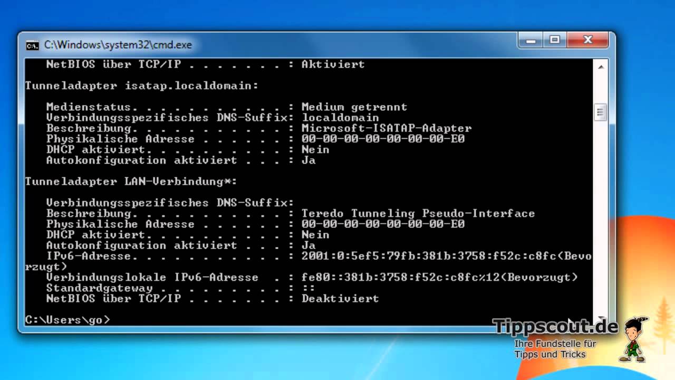Click the DNS suffix value "localdomain"
Screen dimensions: 675x380
(340, 118)
